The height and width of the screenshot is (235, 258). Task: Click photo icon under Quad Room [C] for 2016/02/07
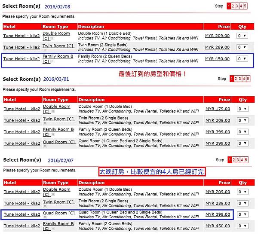point(45,217)
